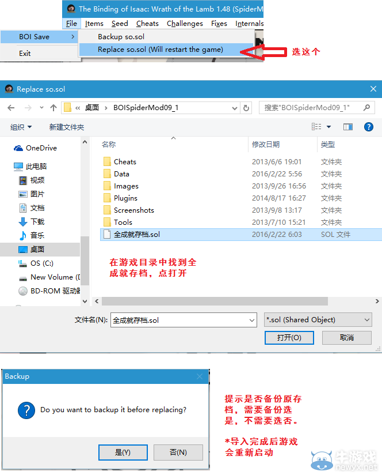Expand the address bar history dropdown
382x475 pixels.
[x=235, y=108]
